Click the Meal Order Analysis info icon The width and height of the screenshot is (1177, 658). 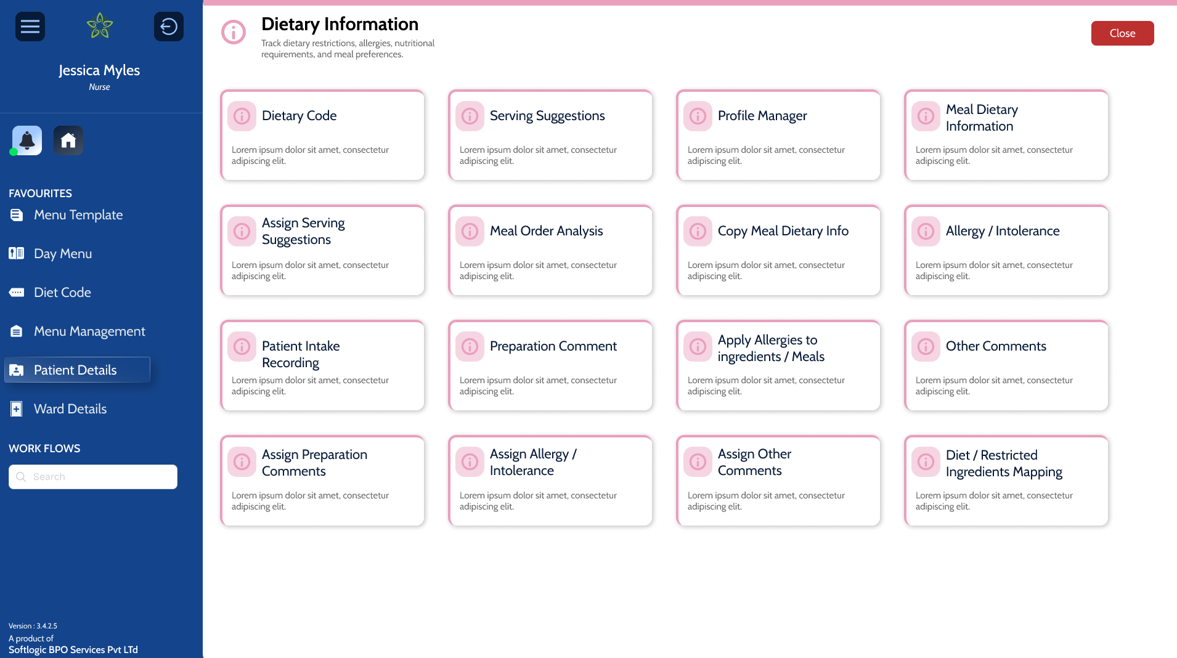[470, 231]
